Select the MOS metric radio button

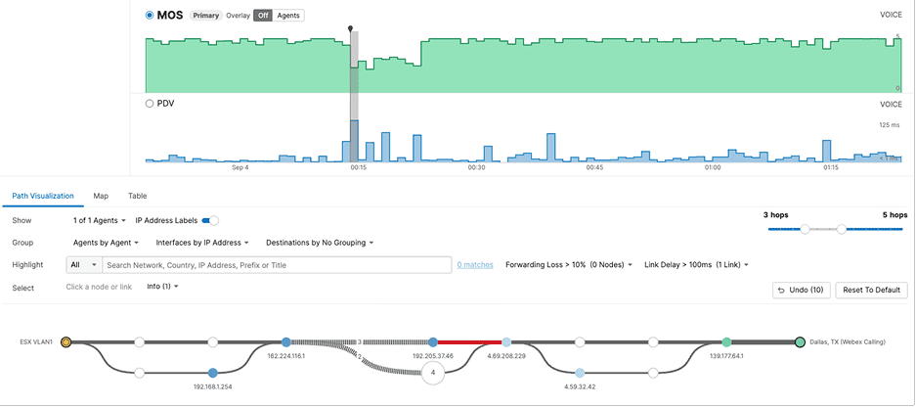pos(150,16)
